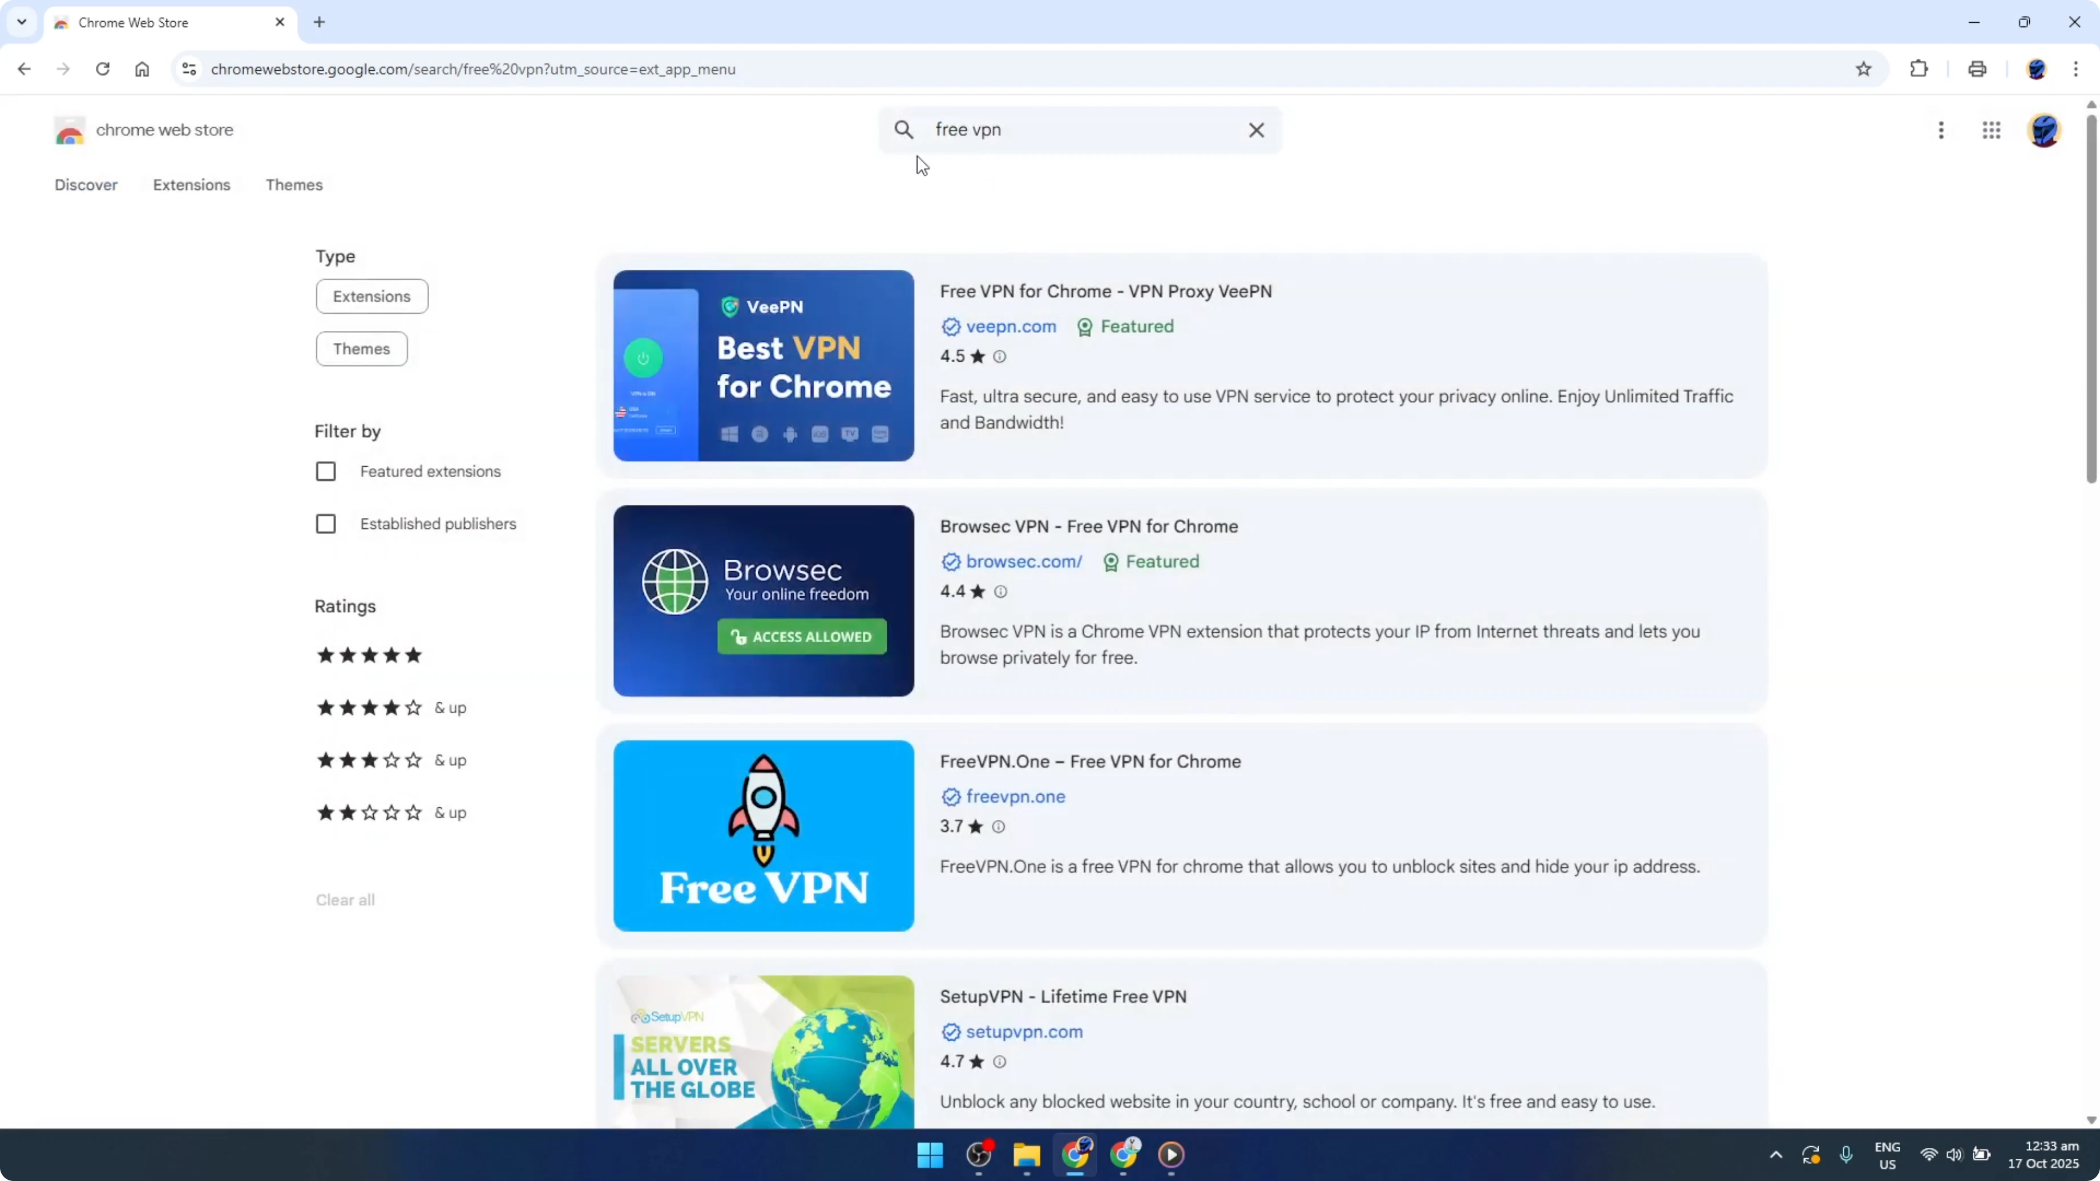Switch to the Discover tab
This screenshot has width=2100, height=1181.
pyautogui.click(x=86, y=185)
